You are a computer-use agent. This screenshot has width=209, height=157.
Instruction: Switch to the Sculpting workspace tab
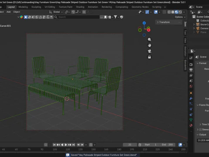[36, 7]
